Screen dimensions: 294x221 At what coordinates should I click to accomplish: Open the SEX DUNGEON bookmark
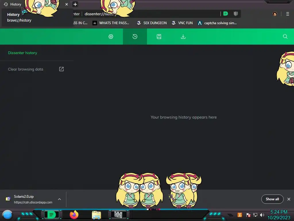tap(152, 23)
